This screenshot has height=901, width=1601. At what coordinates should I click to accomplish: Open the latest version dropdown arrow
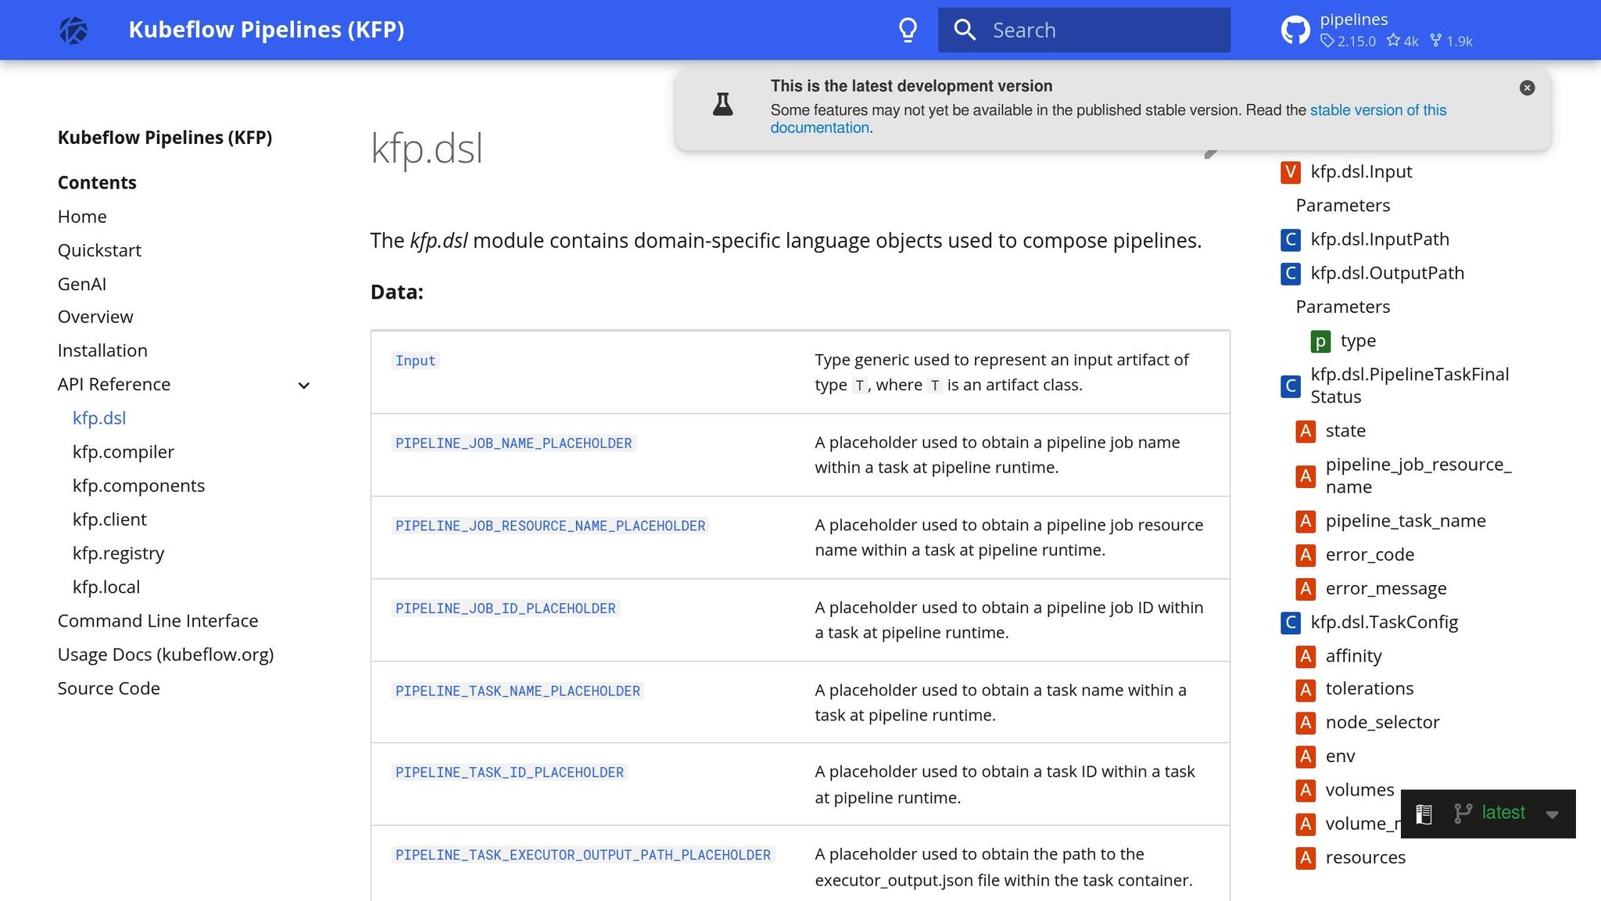(1552, 815)
